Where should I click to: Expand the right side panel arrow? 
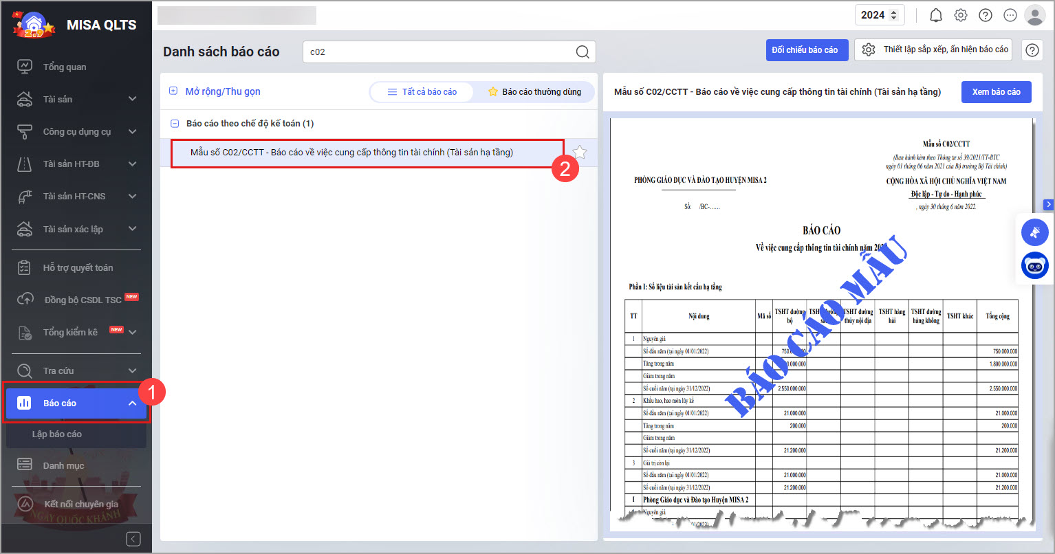point(1048,204)
